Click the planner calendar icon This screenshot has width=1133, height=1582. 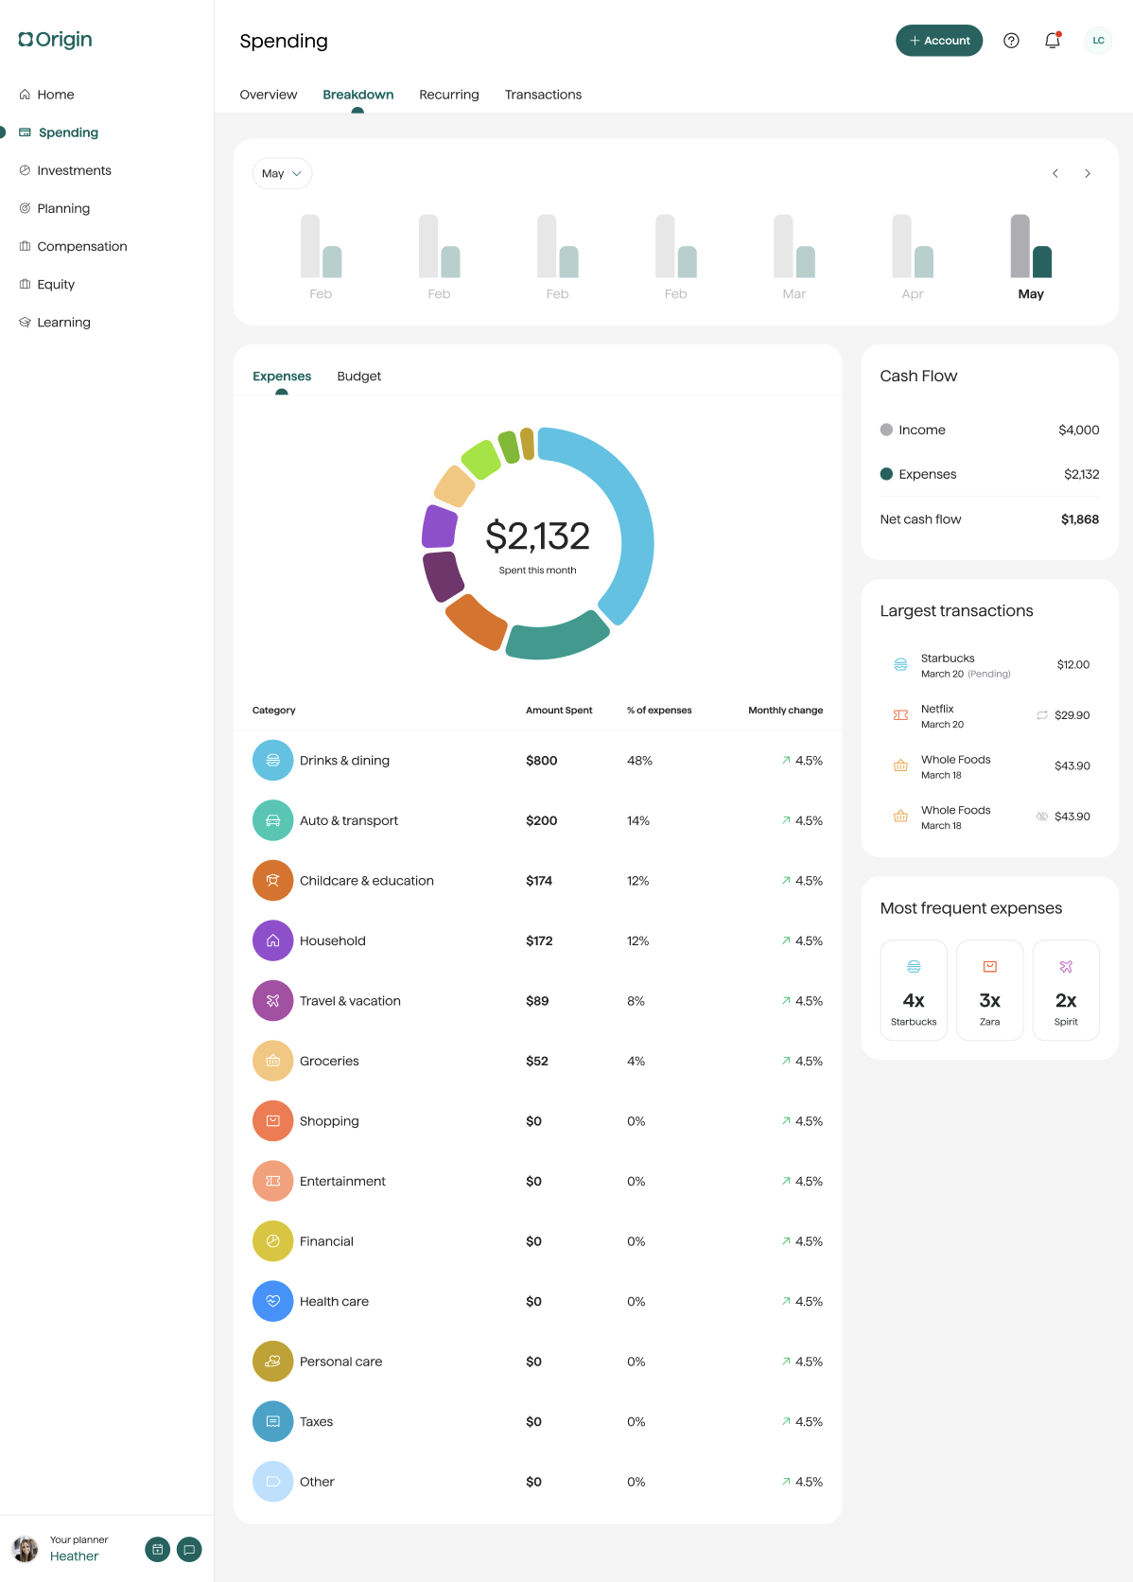[158, 1549]
